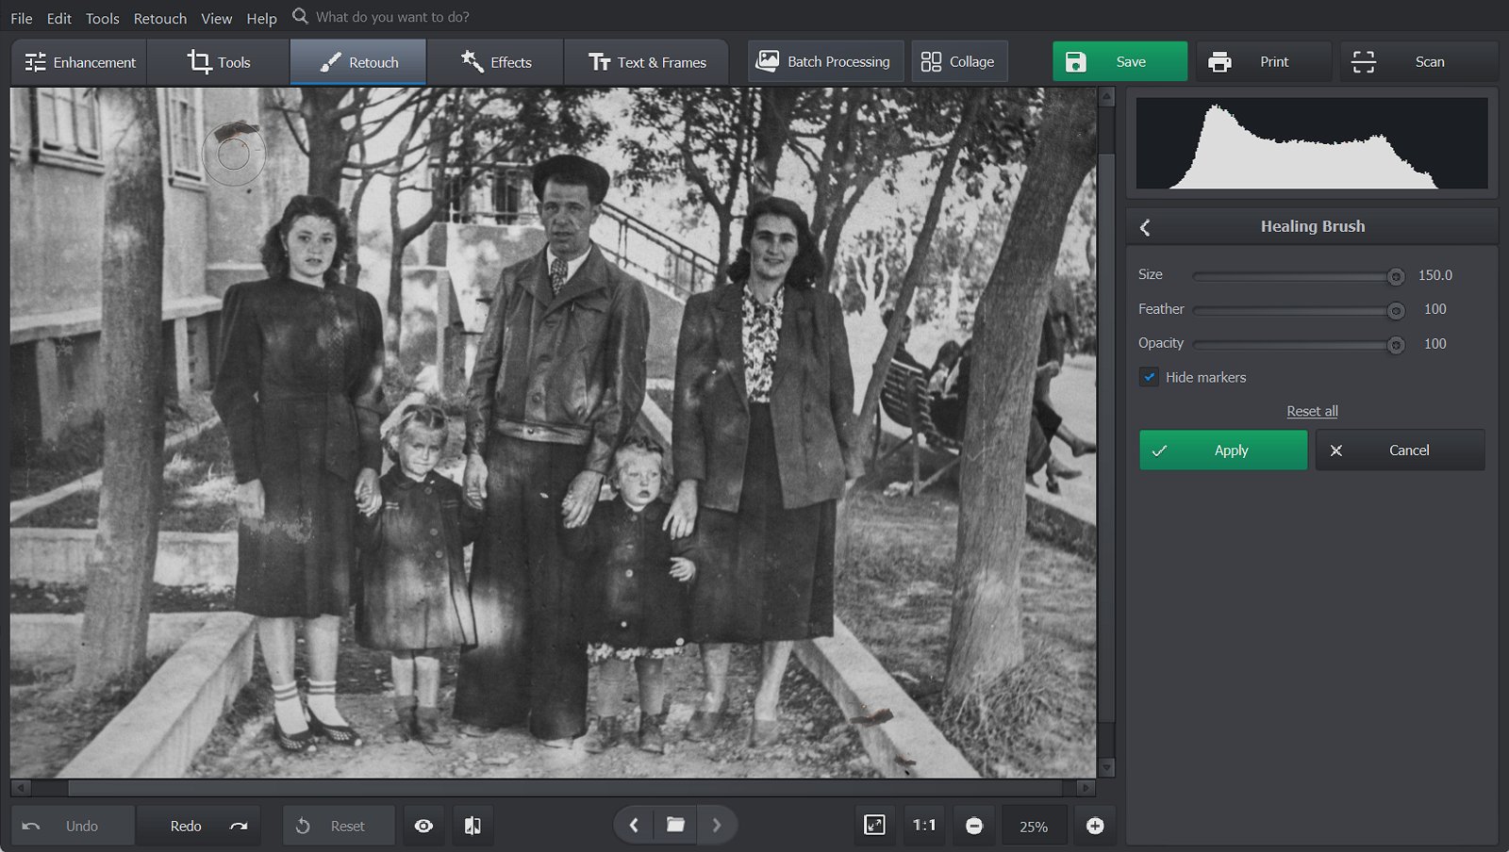Open the Edit menu
Screen dimensions: 1509x852
point(58,18)
